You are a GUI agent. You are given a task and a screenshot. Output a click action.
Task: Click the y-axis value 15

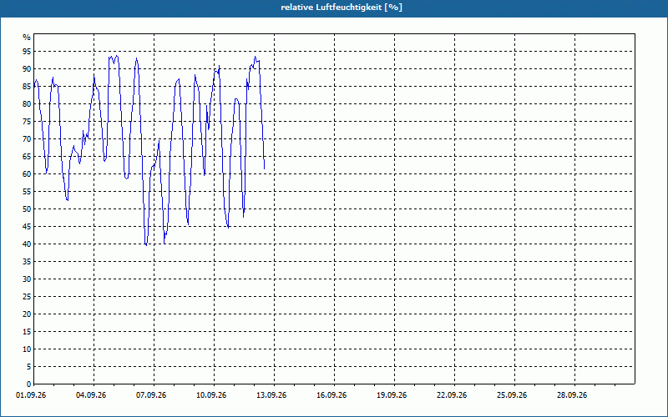click(x=27, y=331)
